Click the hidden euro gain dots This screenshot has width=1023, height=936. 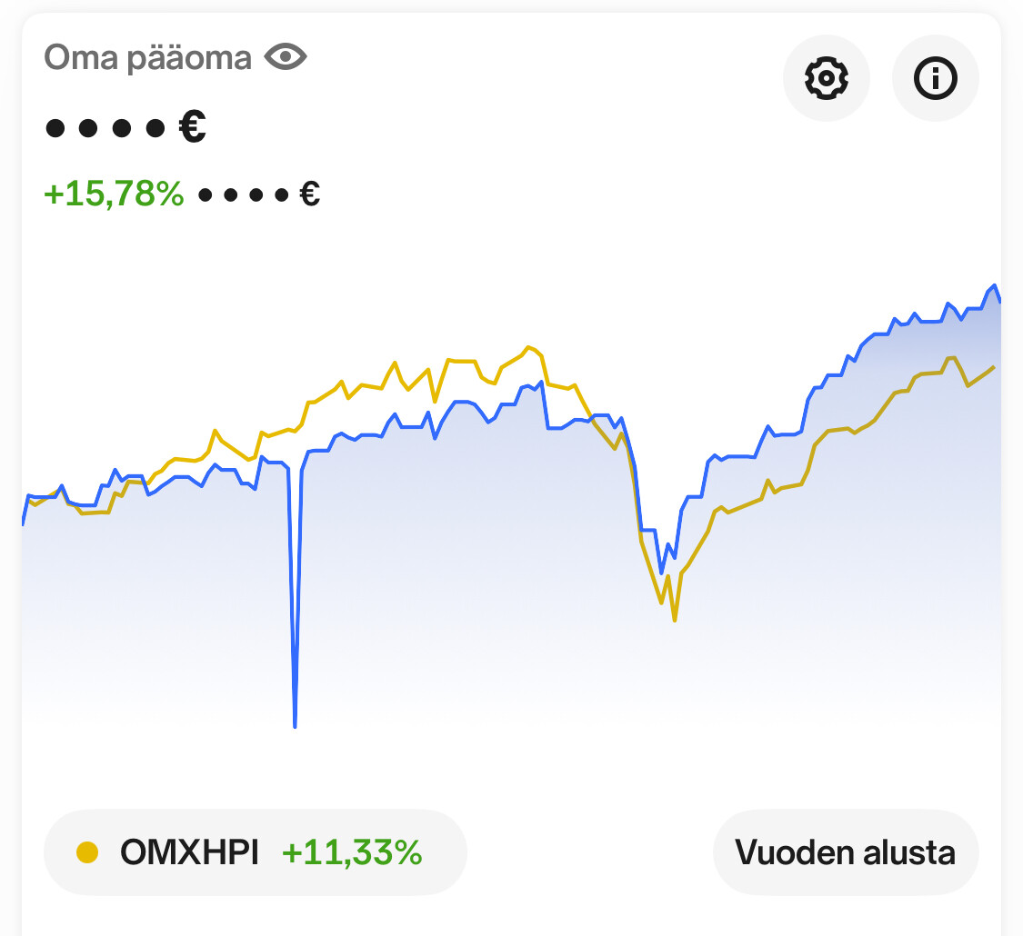pos(244,194)
